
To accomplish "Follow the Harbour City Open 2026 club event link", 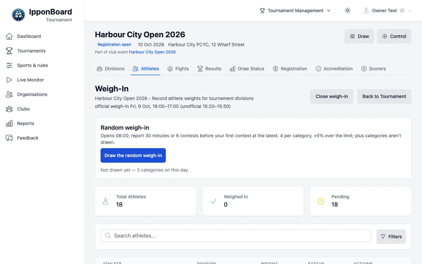I will pyautogui.click(x=152, y=52).
